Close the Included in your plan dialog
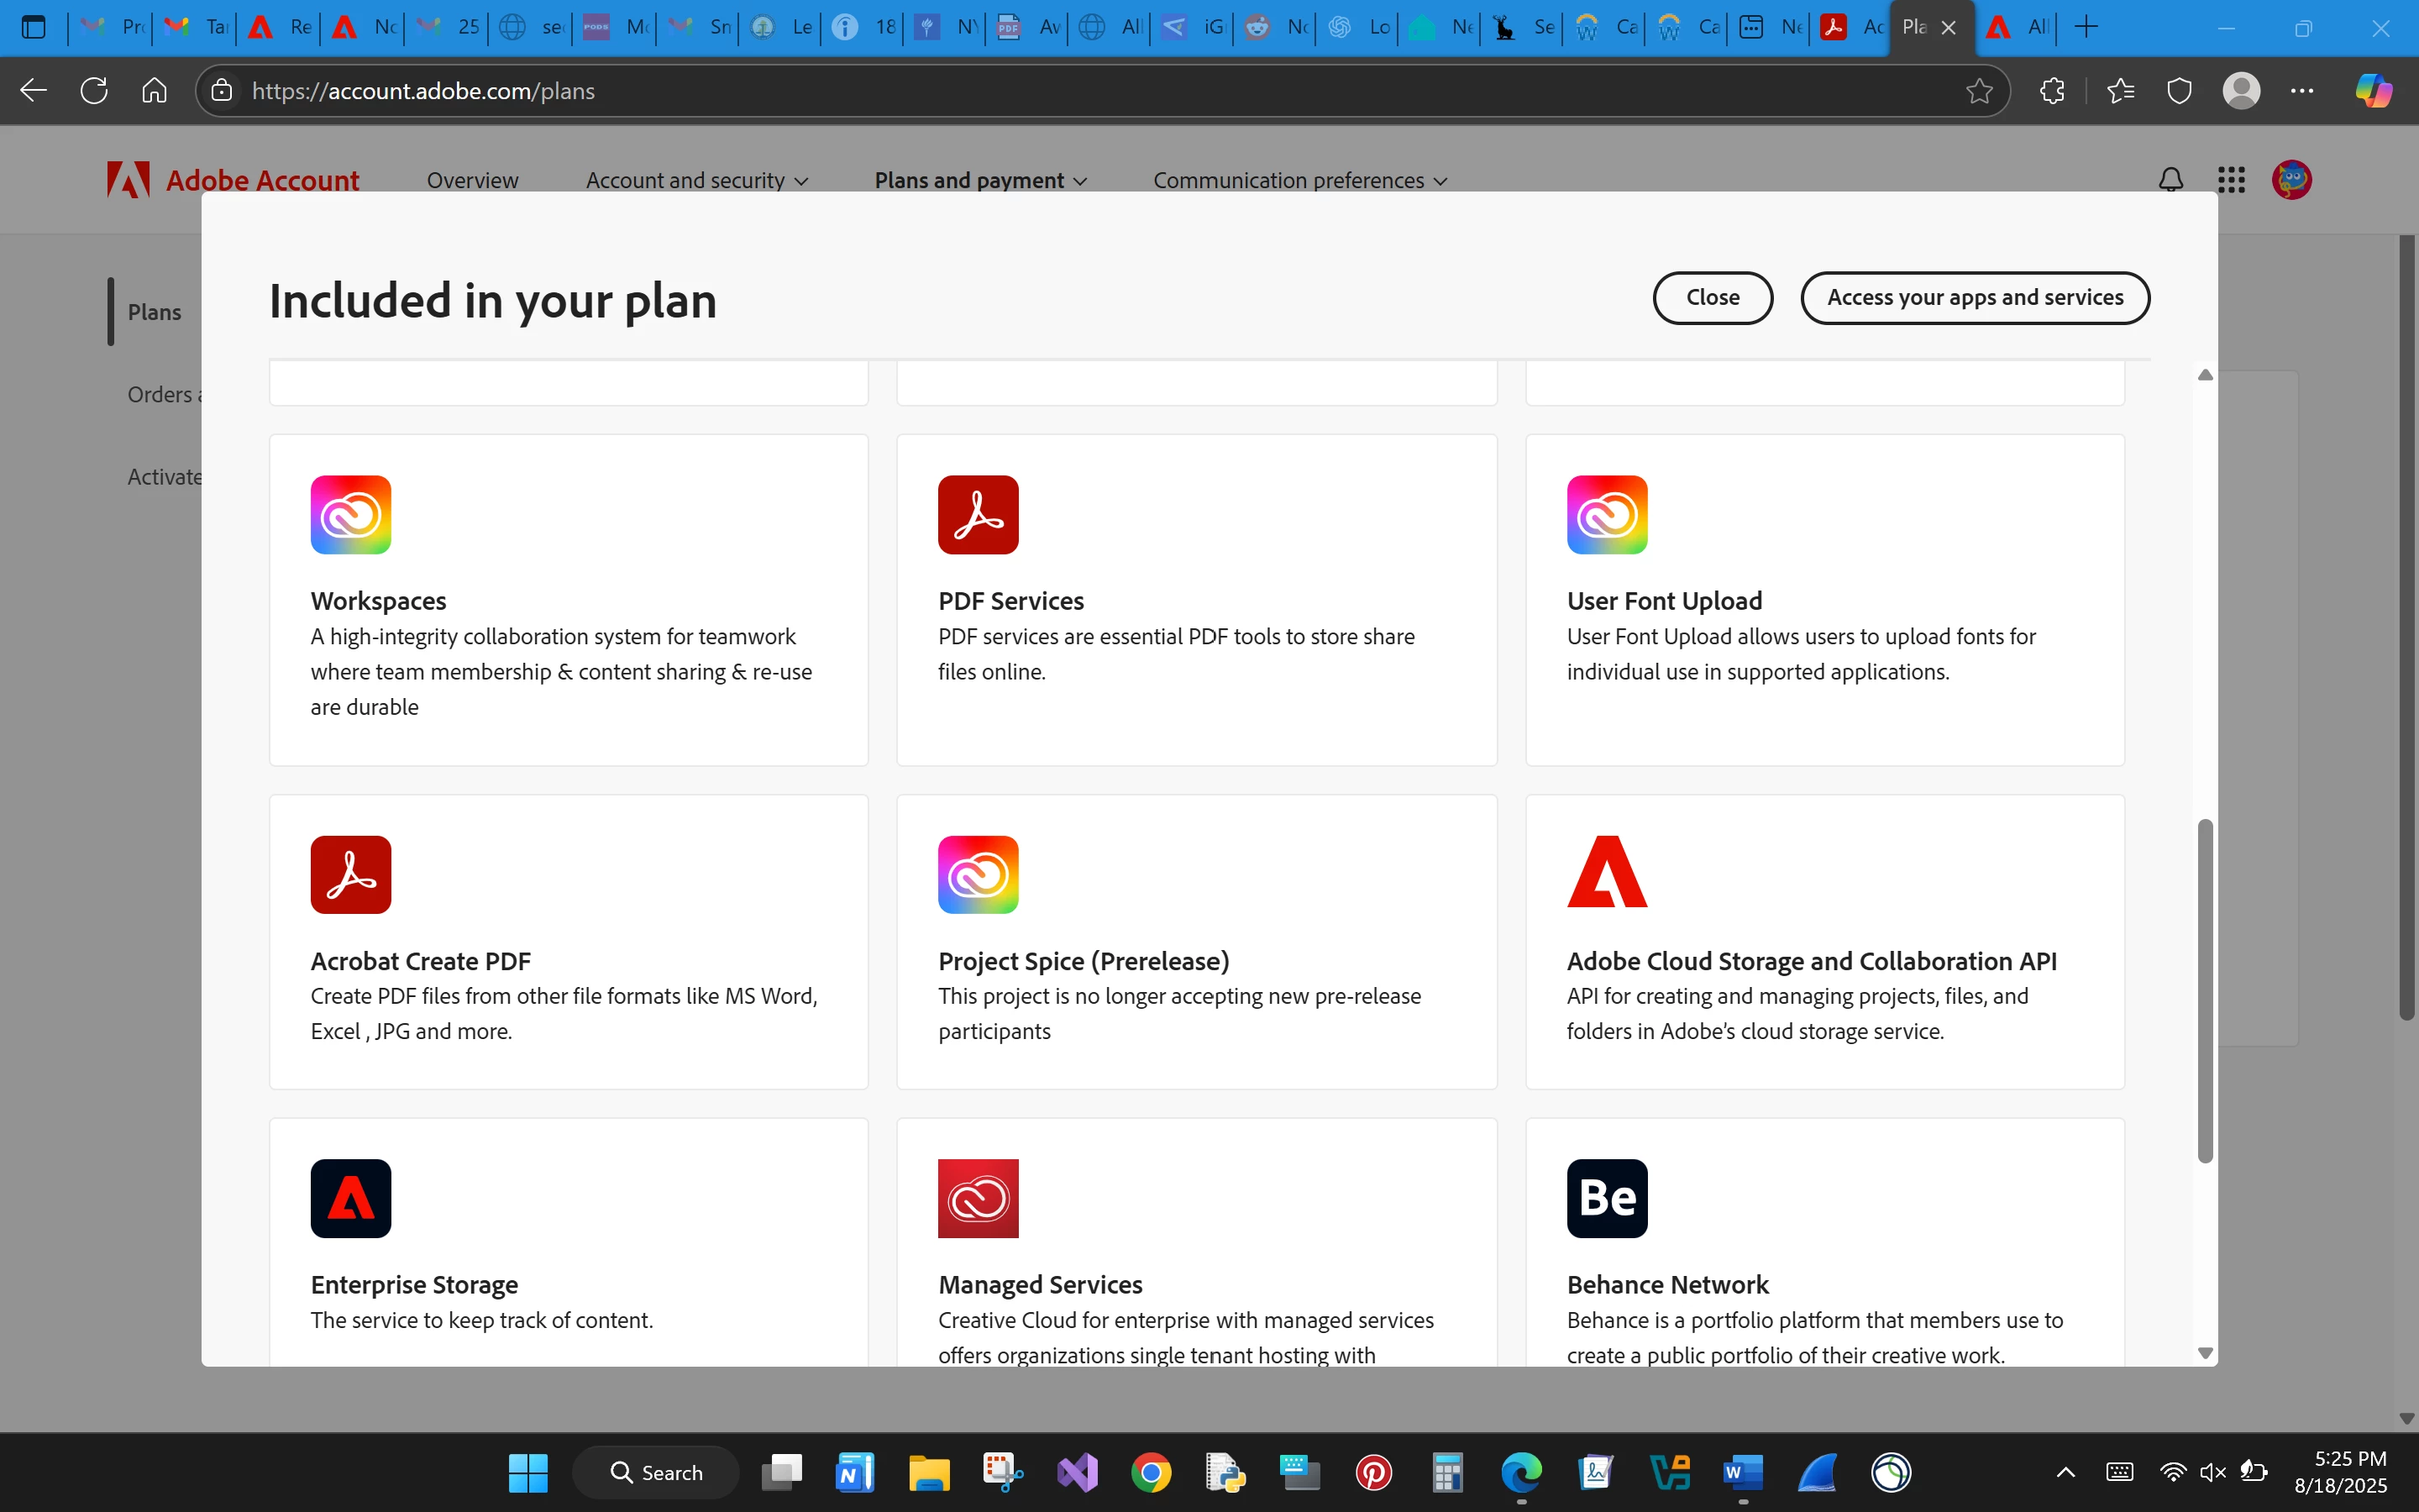 (1713, 298)
